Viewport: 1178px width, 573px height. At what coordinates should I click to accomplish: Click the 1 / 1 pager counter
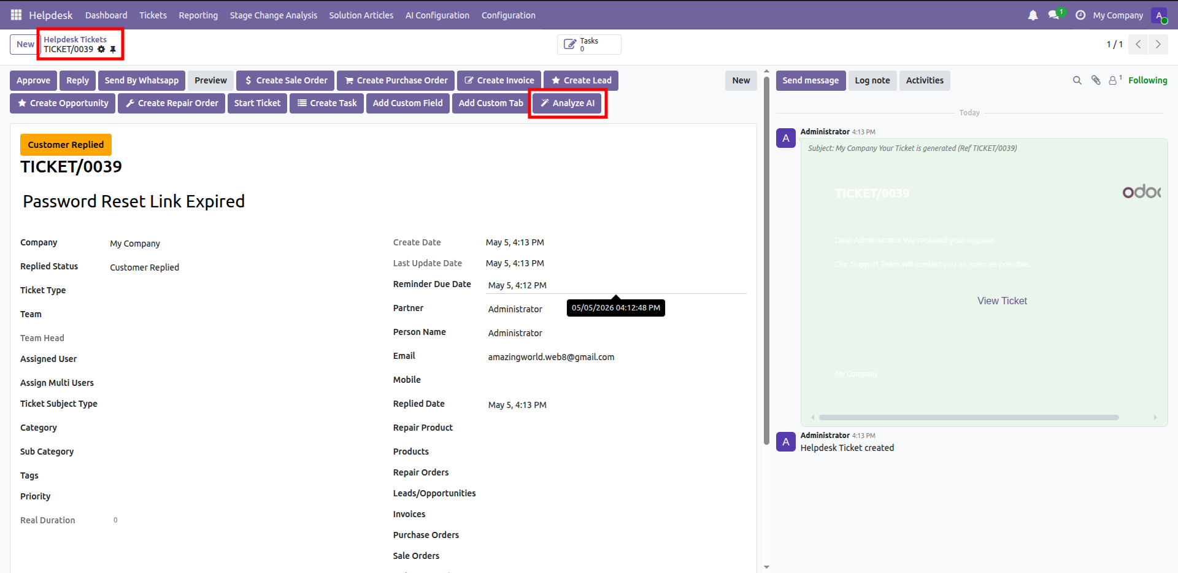click(1114, 44)
